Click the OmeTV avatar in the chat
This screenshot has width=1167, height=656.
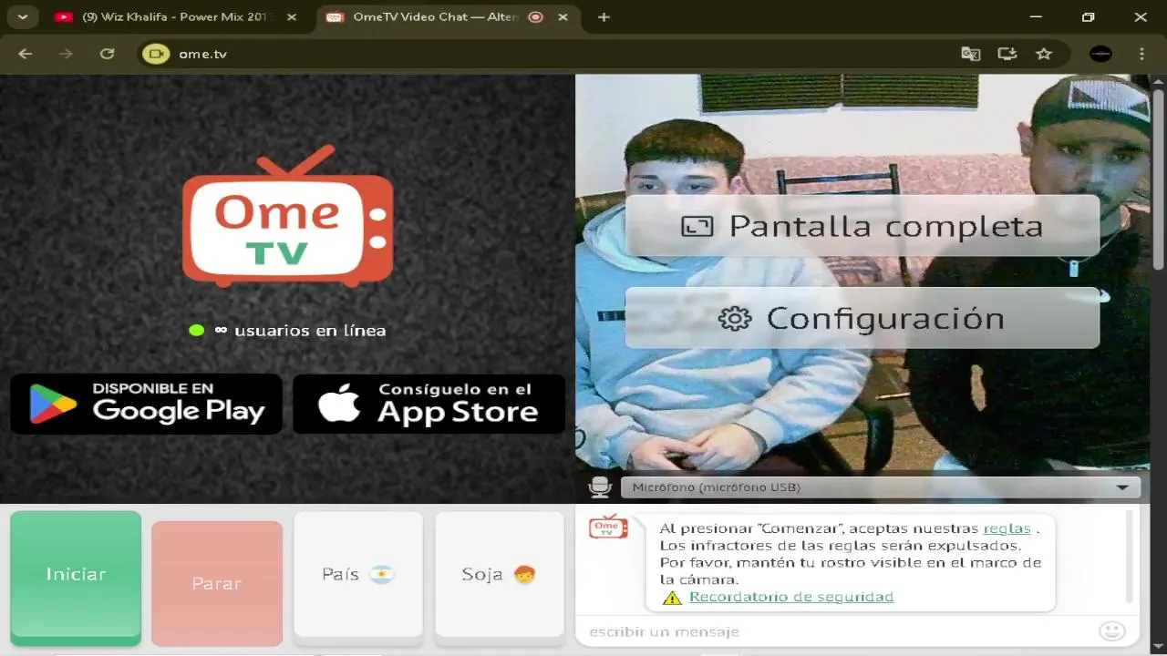(x=608, y=527)
